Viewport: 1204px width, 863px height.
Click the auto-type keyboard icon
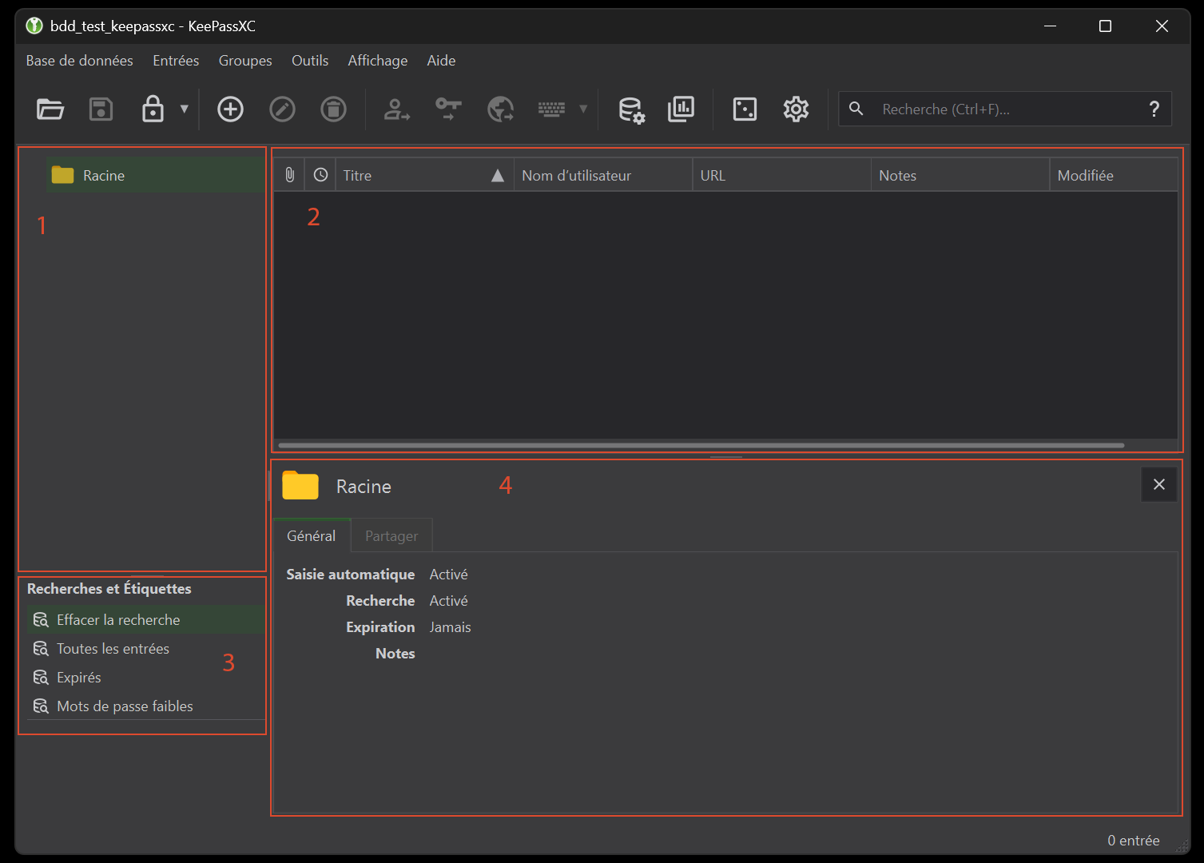pyautogui.click(x=551, y=109)
